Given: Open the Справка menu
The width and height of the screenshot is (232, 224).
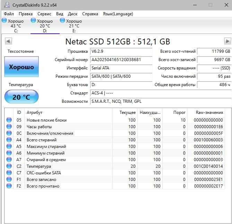Looking at the screenshot, I should coord(90,14).
